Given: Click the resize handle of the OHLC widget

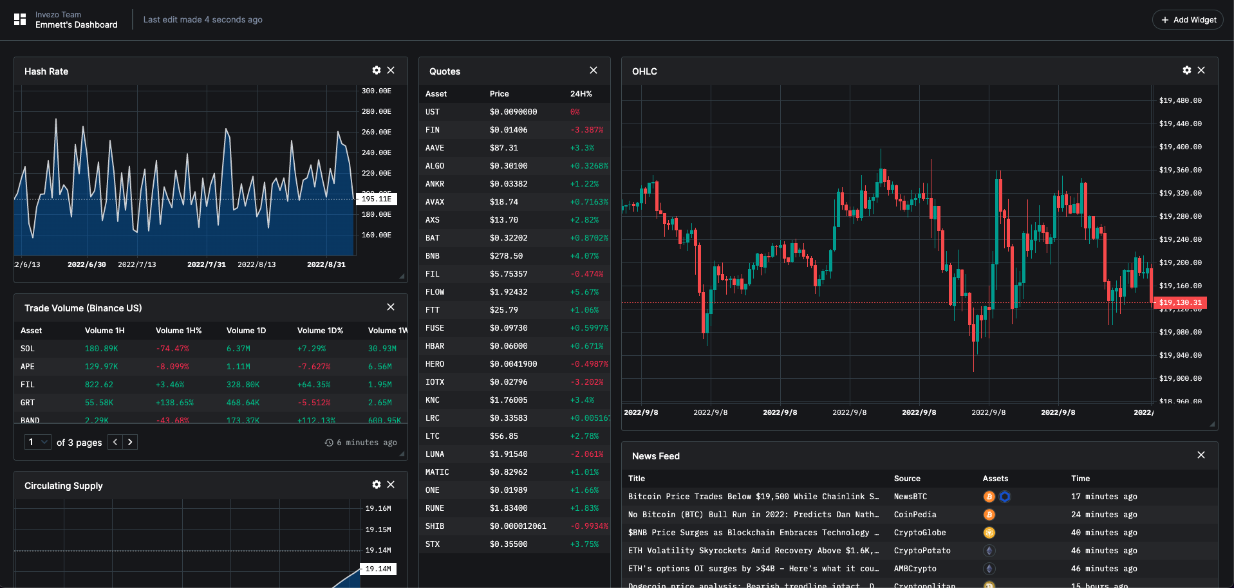Looking at the screenshot, I should tap(1213, 424).
